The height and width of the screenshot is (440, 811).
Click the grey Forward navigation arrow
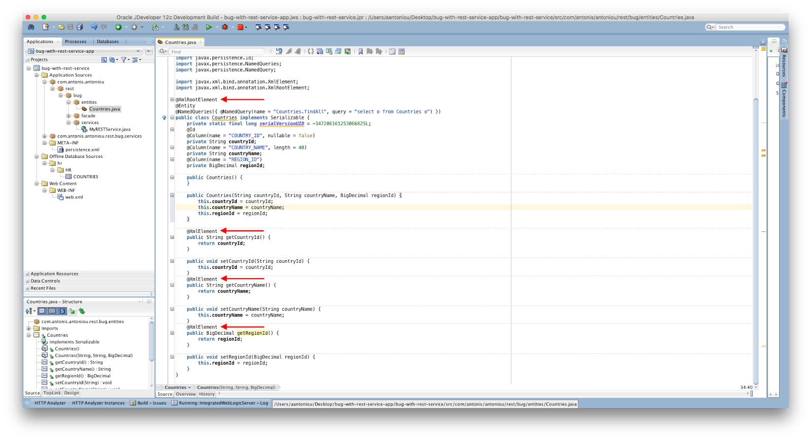[x=134, y=27]
